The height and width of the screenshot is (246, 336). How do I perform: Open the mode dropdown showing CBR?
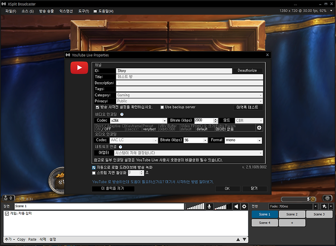point(249,120)
